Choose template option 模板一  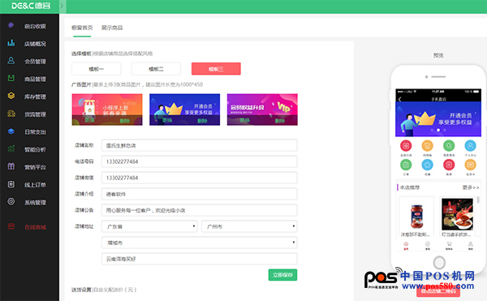coord(97,69)
